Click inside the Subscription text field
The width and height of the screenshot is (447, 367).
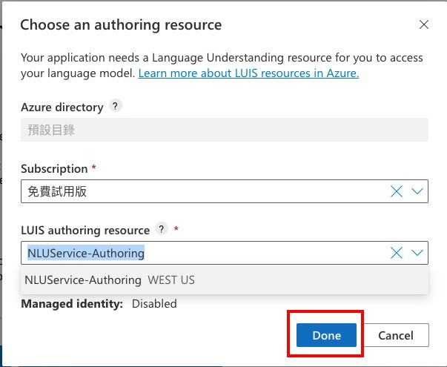pos(200,191)
